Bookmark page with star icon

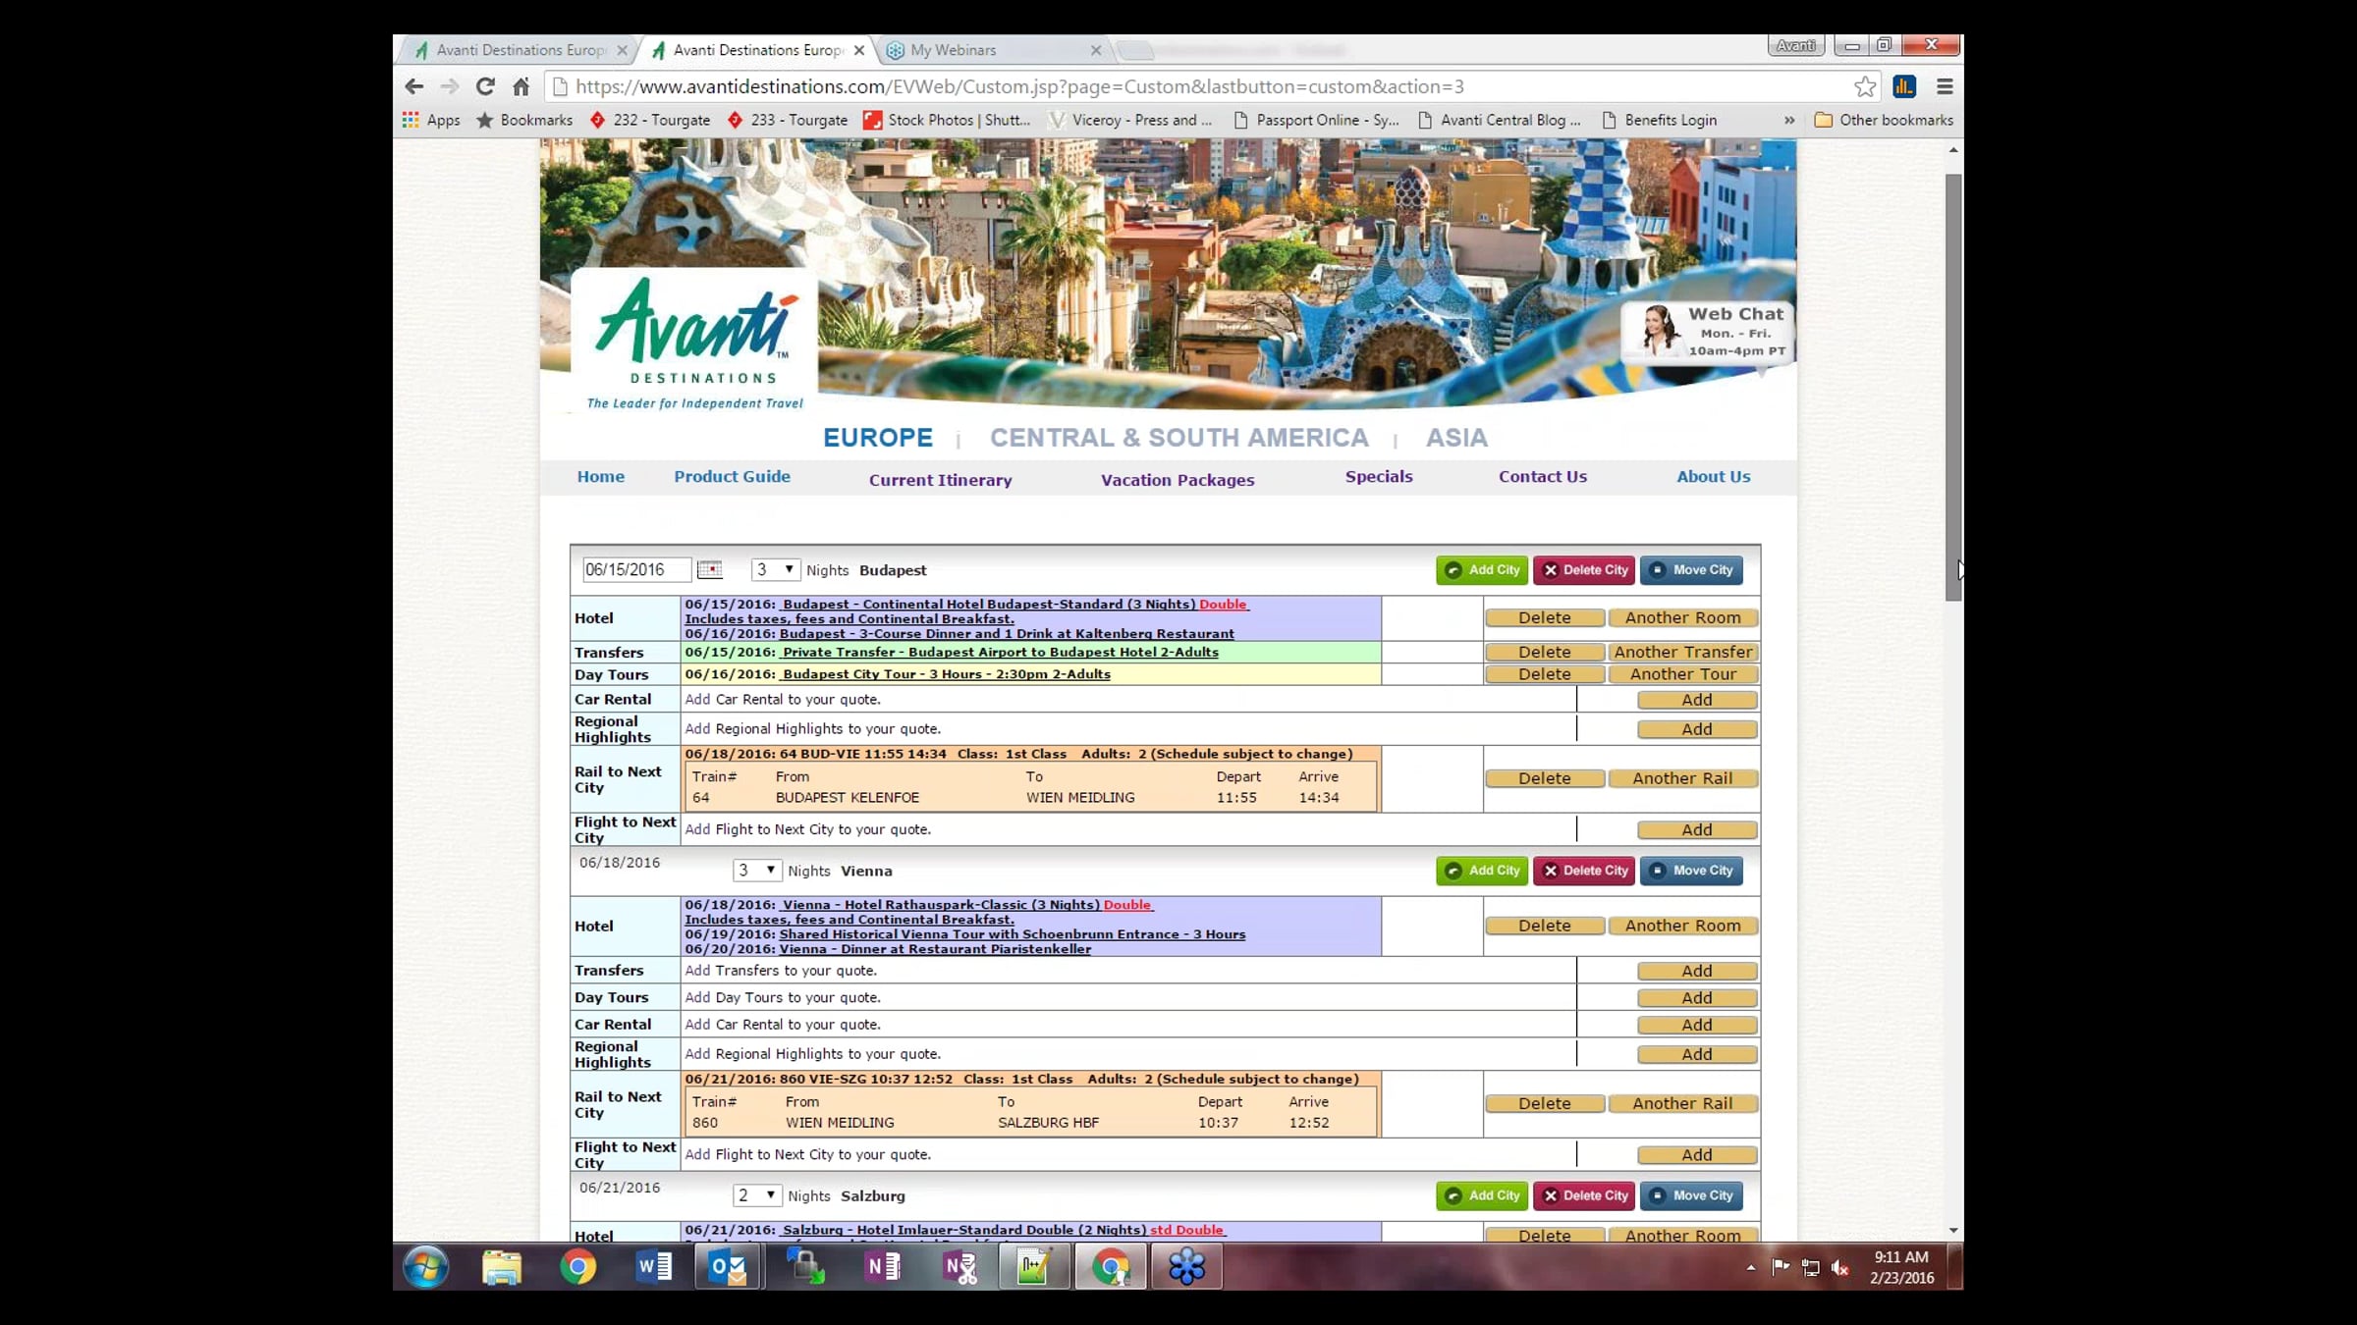pyautogui.click(x=1864, y=86)
